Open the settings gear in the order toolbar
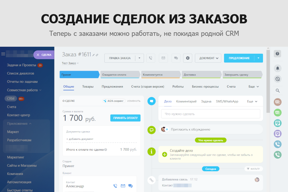This screenshot has width=288, height=192. tap(188, 58)
